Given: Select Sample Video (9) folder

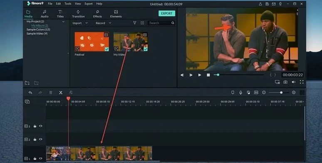Looking at the screenshot, I should click(37, 33).
